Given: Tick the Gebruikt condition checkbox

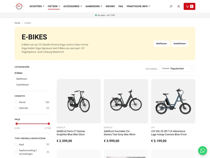Looking at the screenshot, I should [x=16, y=108].
